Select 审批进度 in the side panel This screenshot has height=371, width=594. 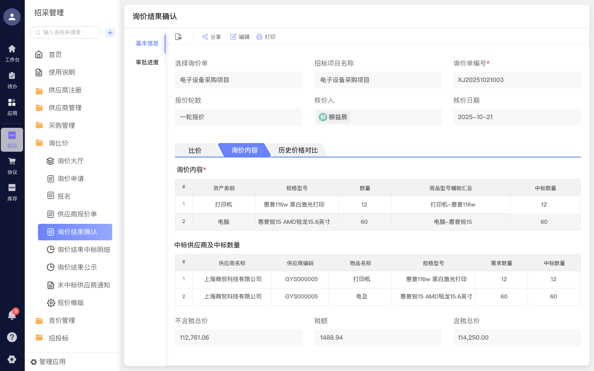(x=147, y=62)
